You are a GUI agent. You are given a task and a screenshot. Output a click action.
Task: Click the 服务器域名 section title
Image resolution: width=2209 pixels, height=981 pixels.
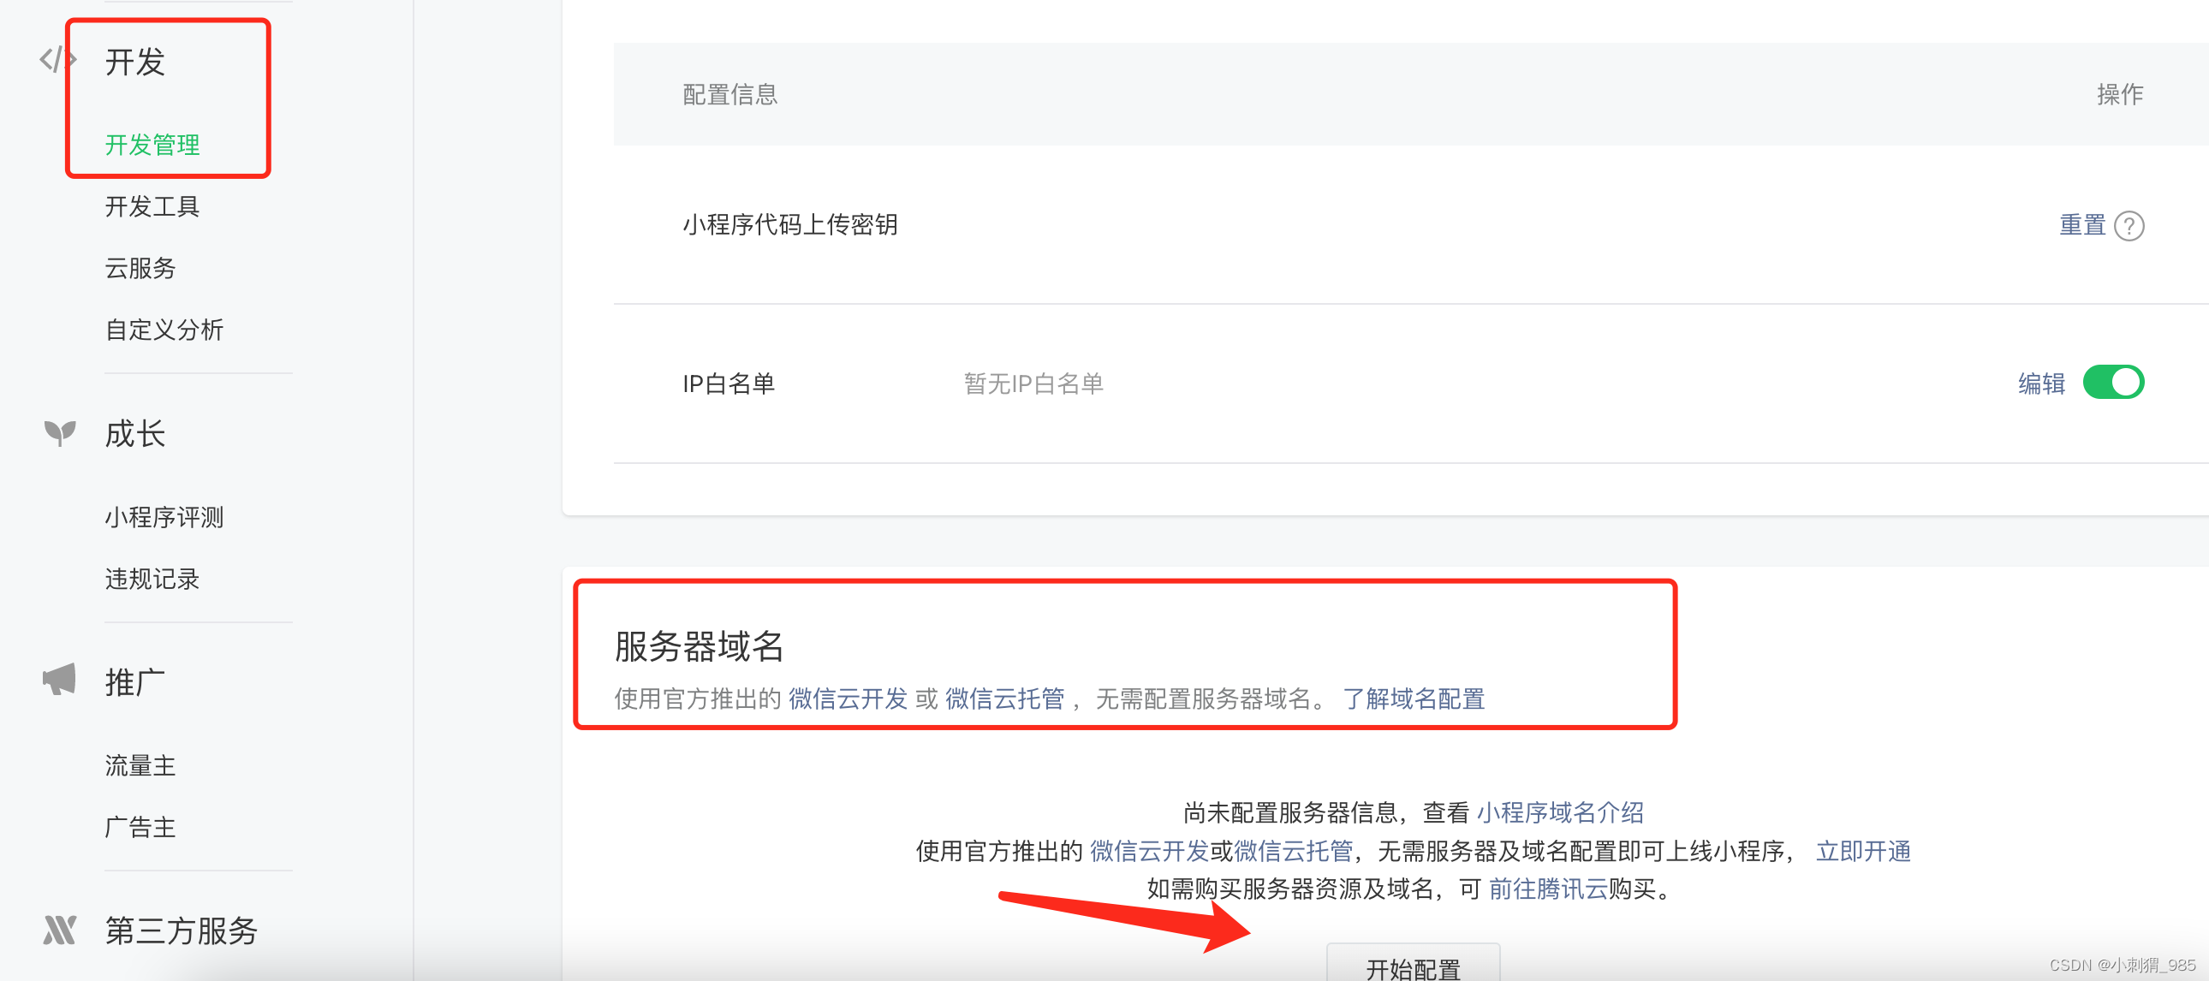point(699,645)
